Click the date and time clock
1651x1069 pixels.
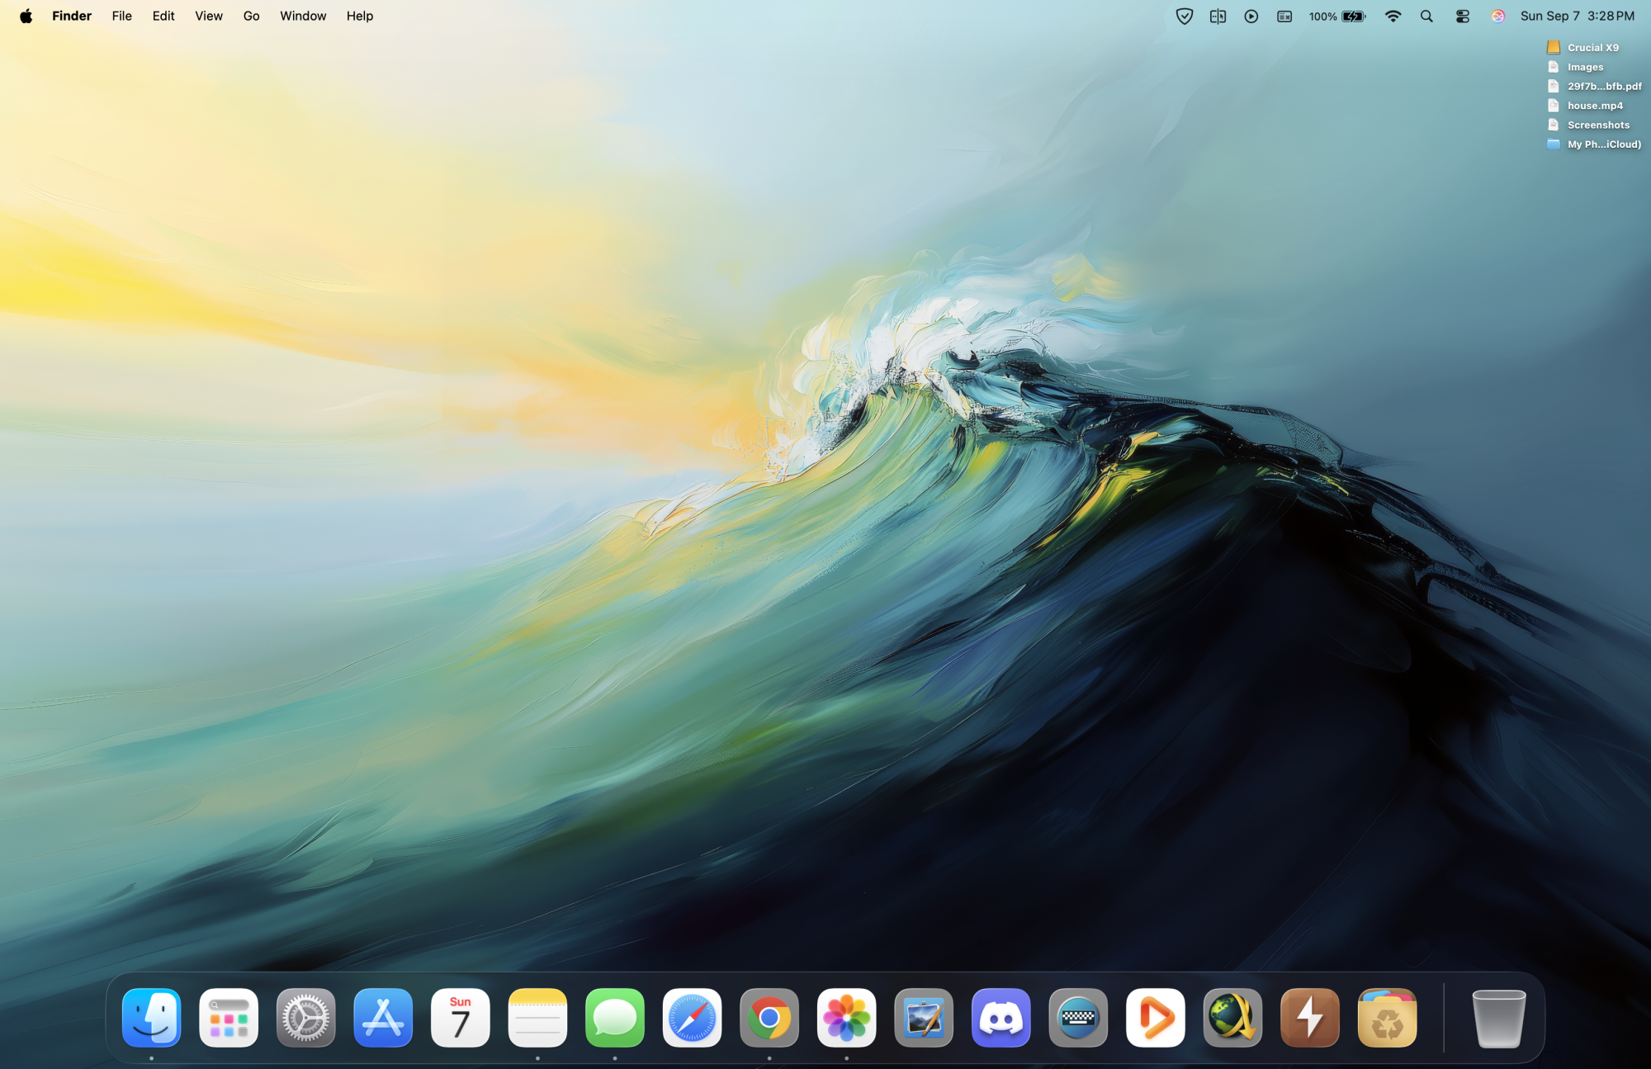1577,17
